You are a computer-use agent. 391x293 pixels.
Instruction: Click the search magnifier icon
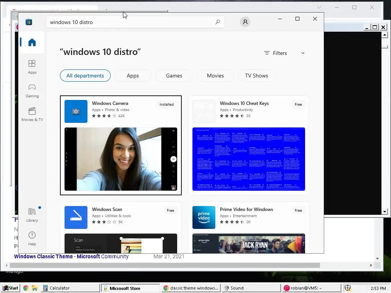pyautogui.click(x=217, y=22)
